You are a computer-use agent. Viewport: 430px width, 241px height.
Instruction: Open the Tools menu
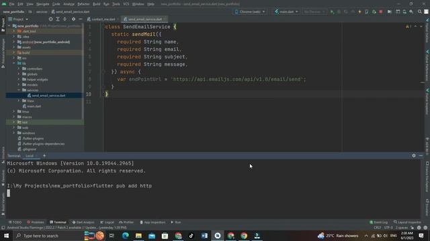point(116,4)
